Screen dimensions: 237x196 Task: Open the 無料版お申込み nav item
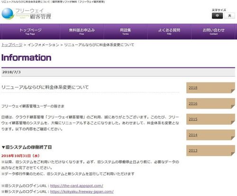coord(82,31)
